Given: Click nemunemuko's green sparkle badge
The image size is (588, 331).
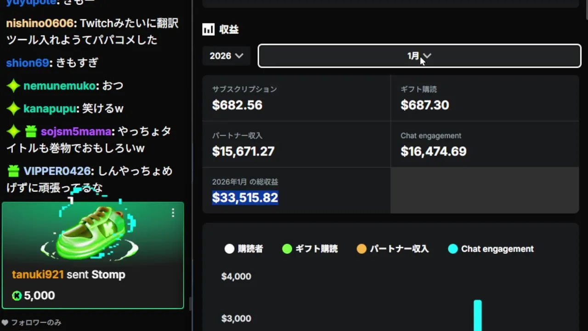Looking at the screenshot, I should 13,86.
